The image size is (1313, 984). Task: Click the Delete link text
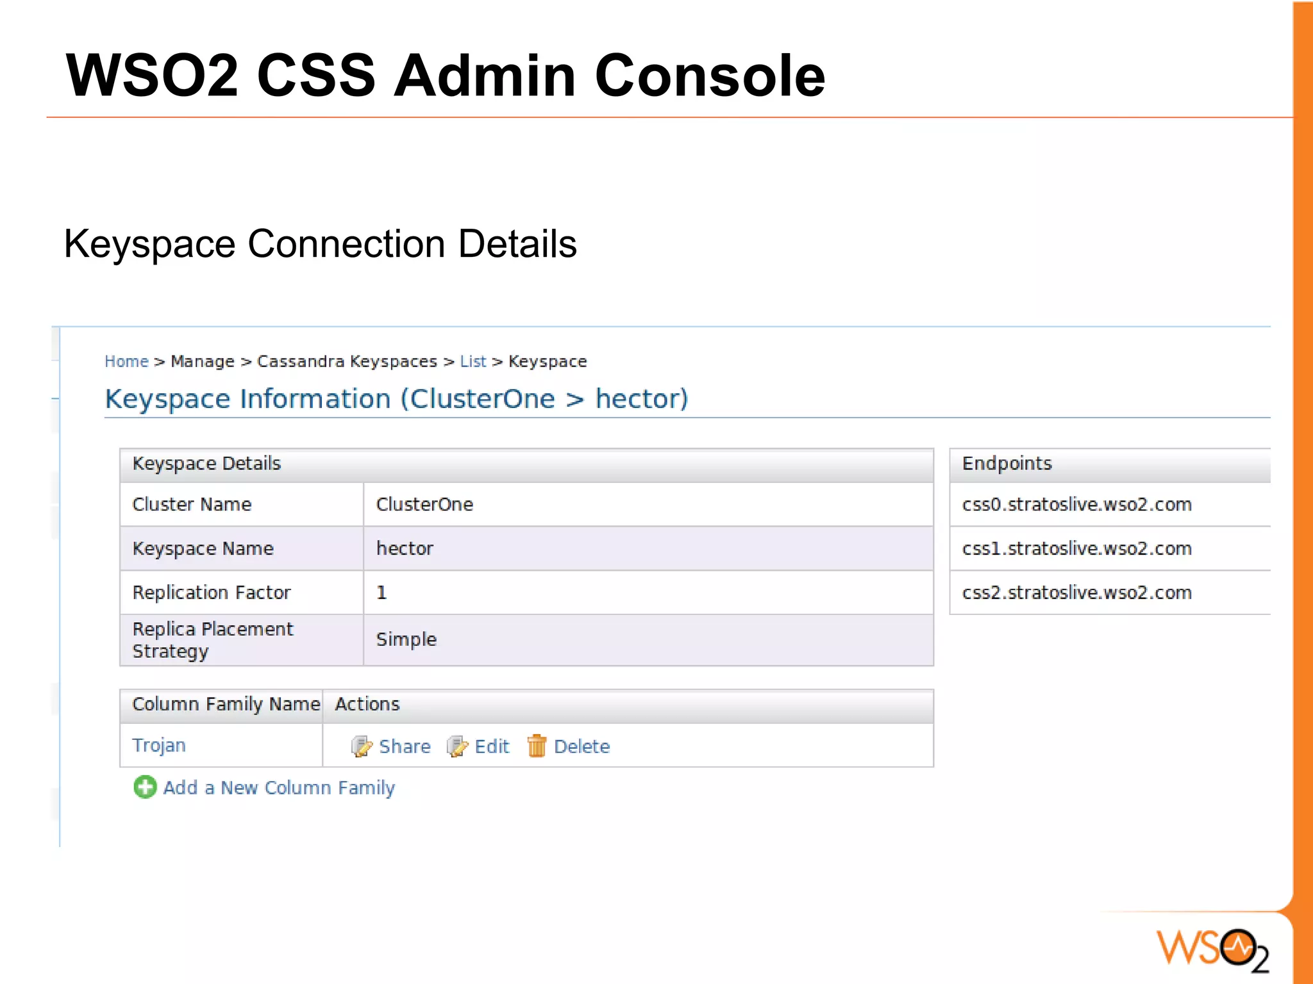pos(581,746)
